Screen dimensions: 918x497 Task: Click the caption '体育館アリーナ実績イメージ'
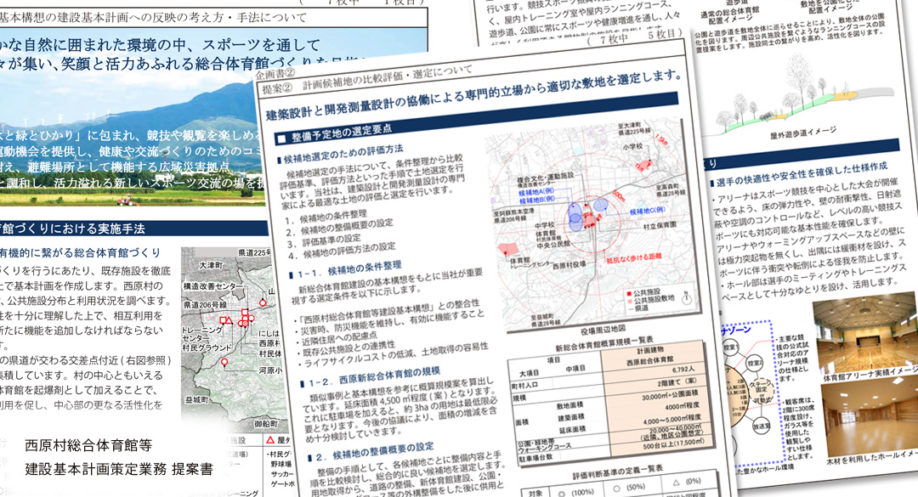click(870, 376)
